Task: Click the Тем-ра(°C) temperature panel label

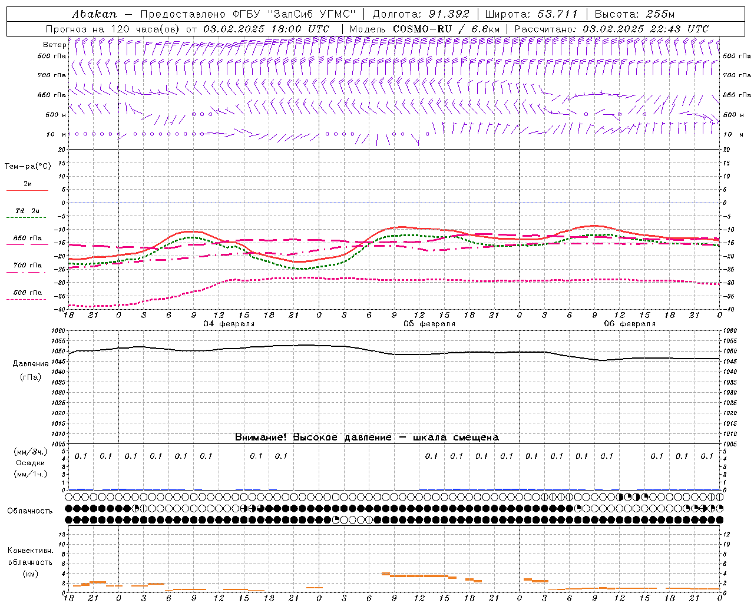Action: (28, 167)
